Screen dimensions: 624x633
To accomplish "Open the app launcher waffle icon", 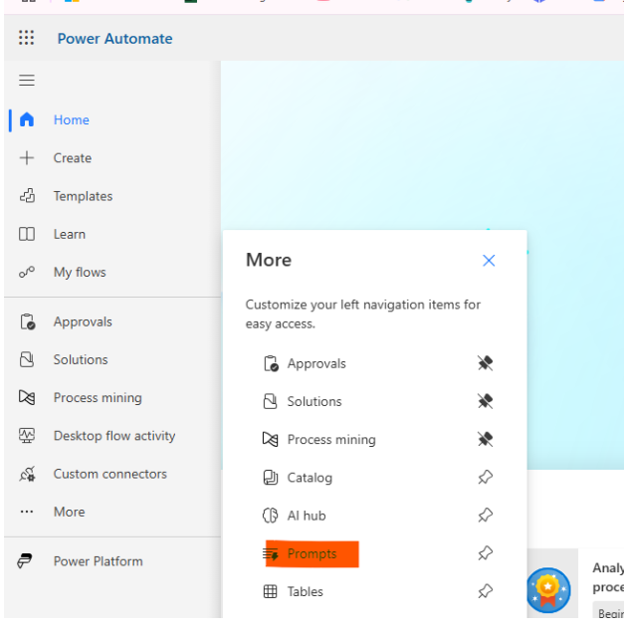I will coord(26,38).
